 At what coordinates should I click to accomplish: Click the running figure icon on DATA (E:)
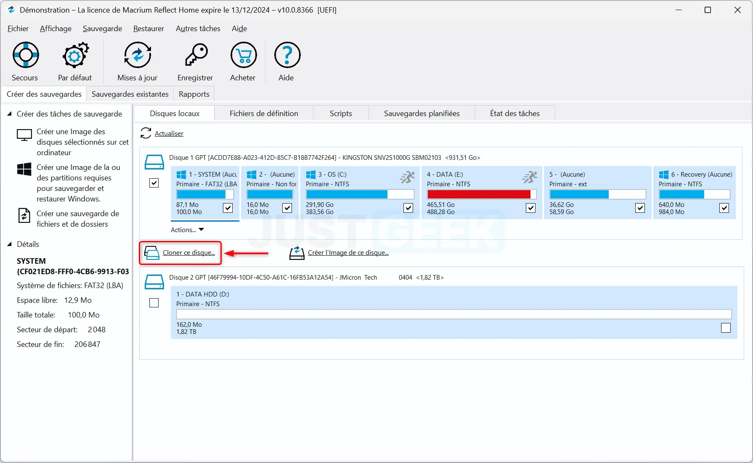530,177
